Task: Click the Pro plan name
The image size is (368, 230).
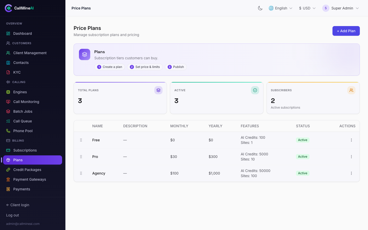Action: [x=95, y=157]
